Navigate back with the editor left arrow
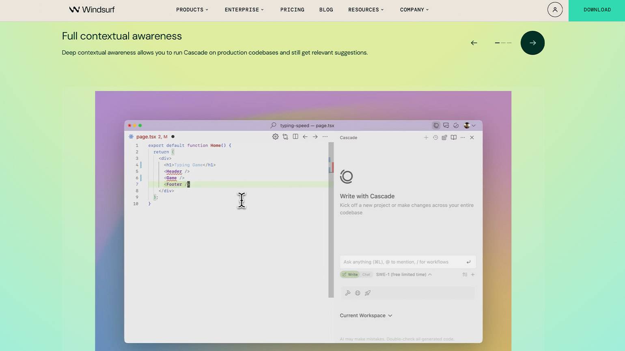Image resolution: width=625 pixels, height=351 pixels. tap(305, 137)
